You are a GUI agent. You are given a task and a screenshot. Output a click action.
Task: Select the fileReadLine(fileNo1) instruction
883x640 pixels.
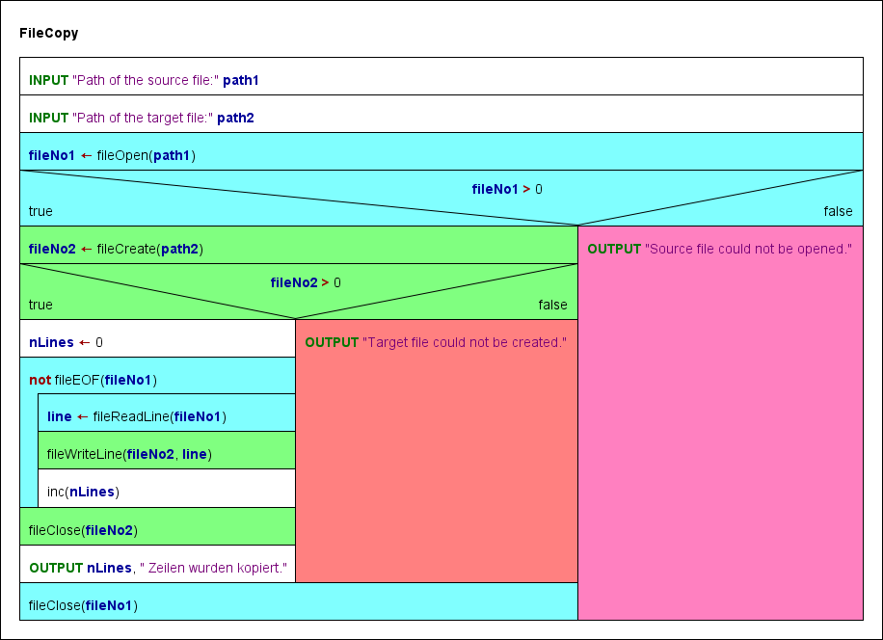pyautogui.click(x=167, y=413)
